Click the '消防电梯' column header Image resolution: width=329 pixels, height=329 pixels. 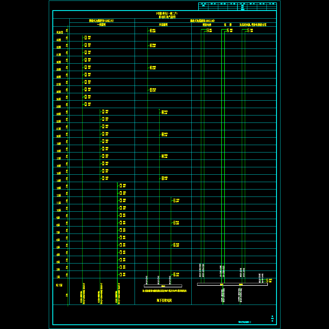coord(207,25)
